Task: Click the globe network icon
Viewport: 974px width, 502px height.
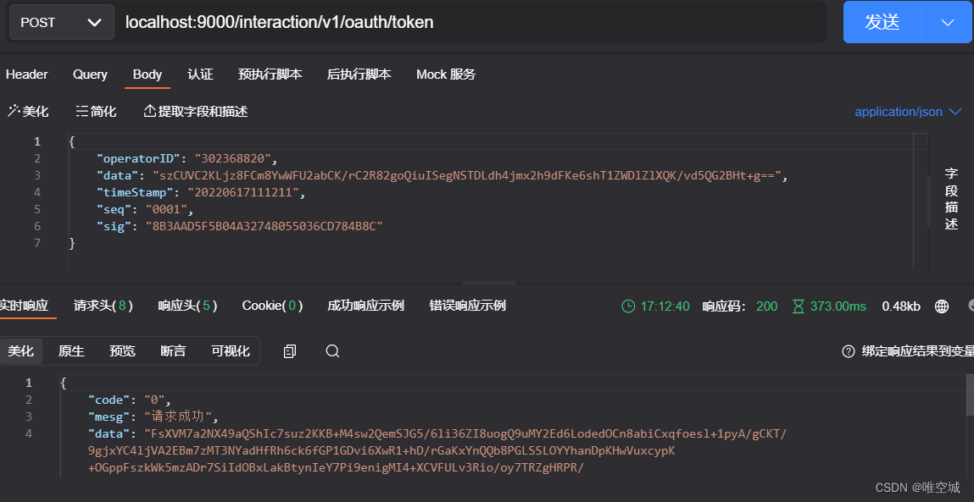Action: pos(942,306)
